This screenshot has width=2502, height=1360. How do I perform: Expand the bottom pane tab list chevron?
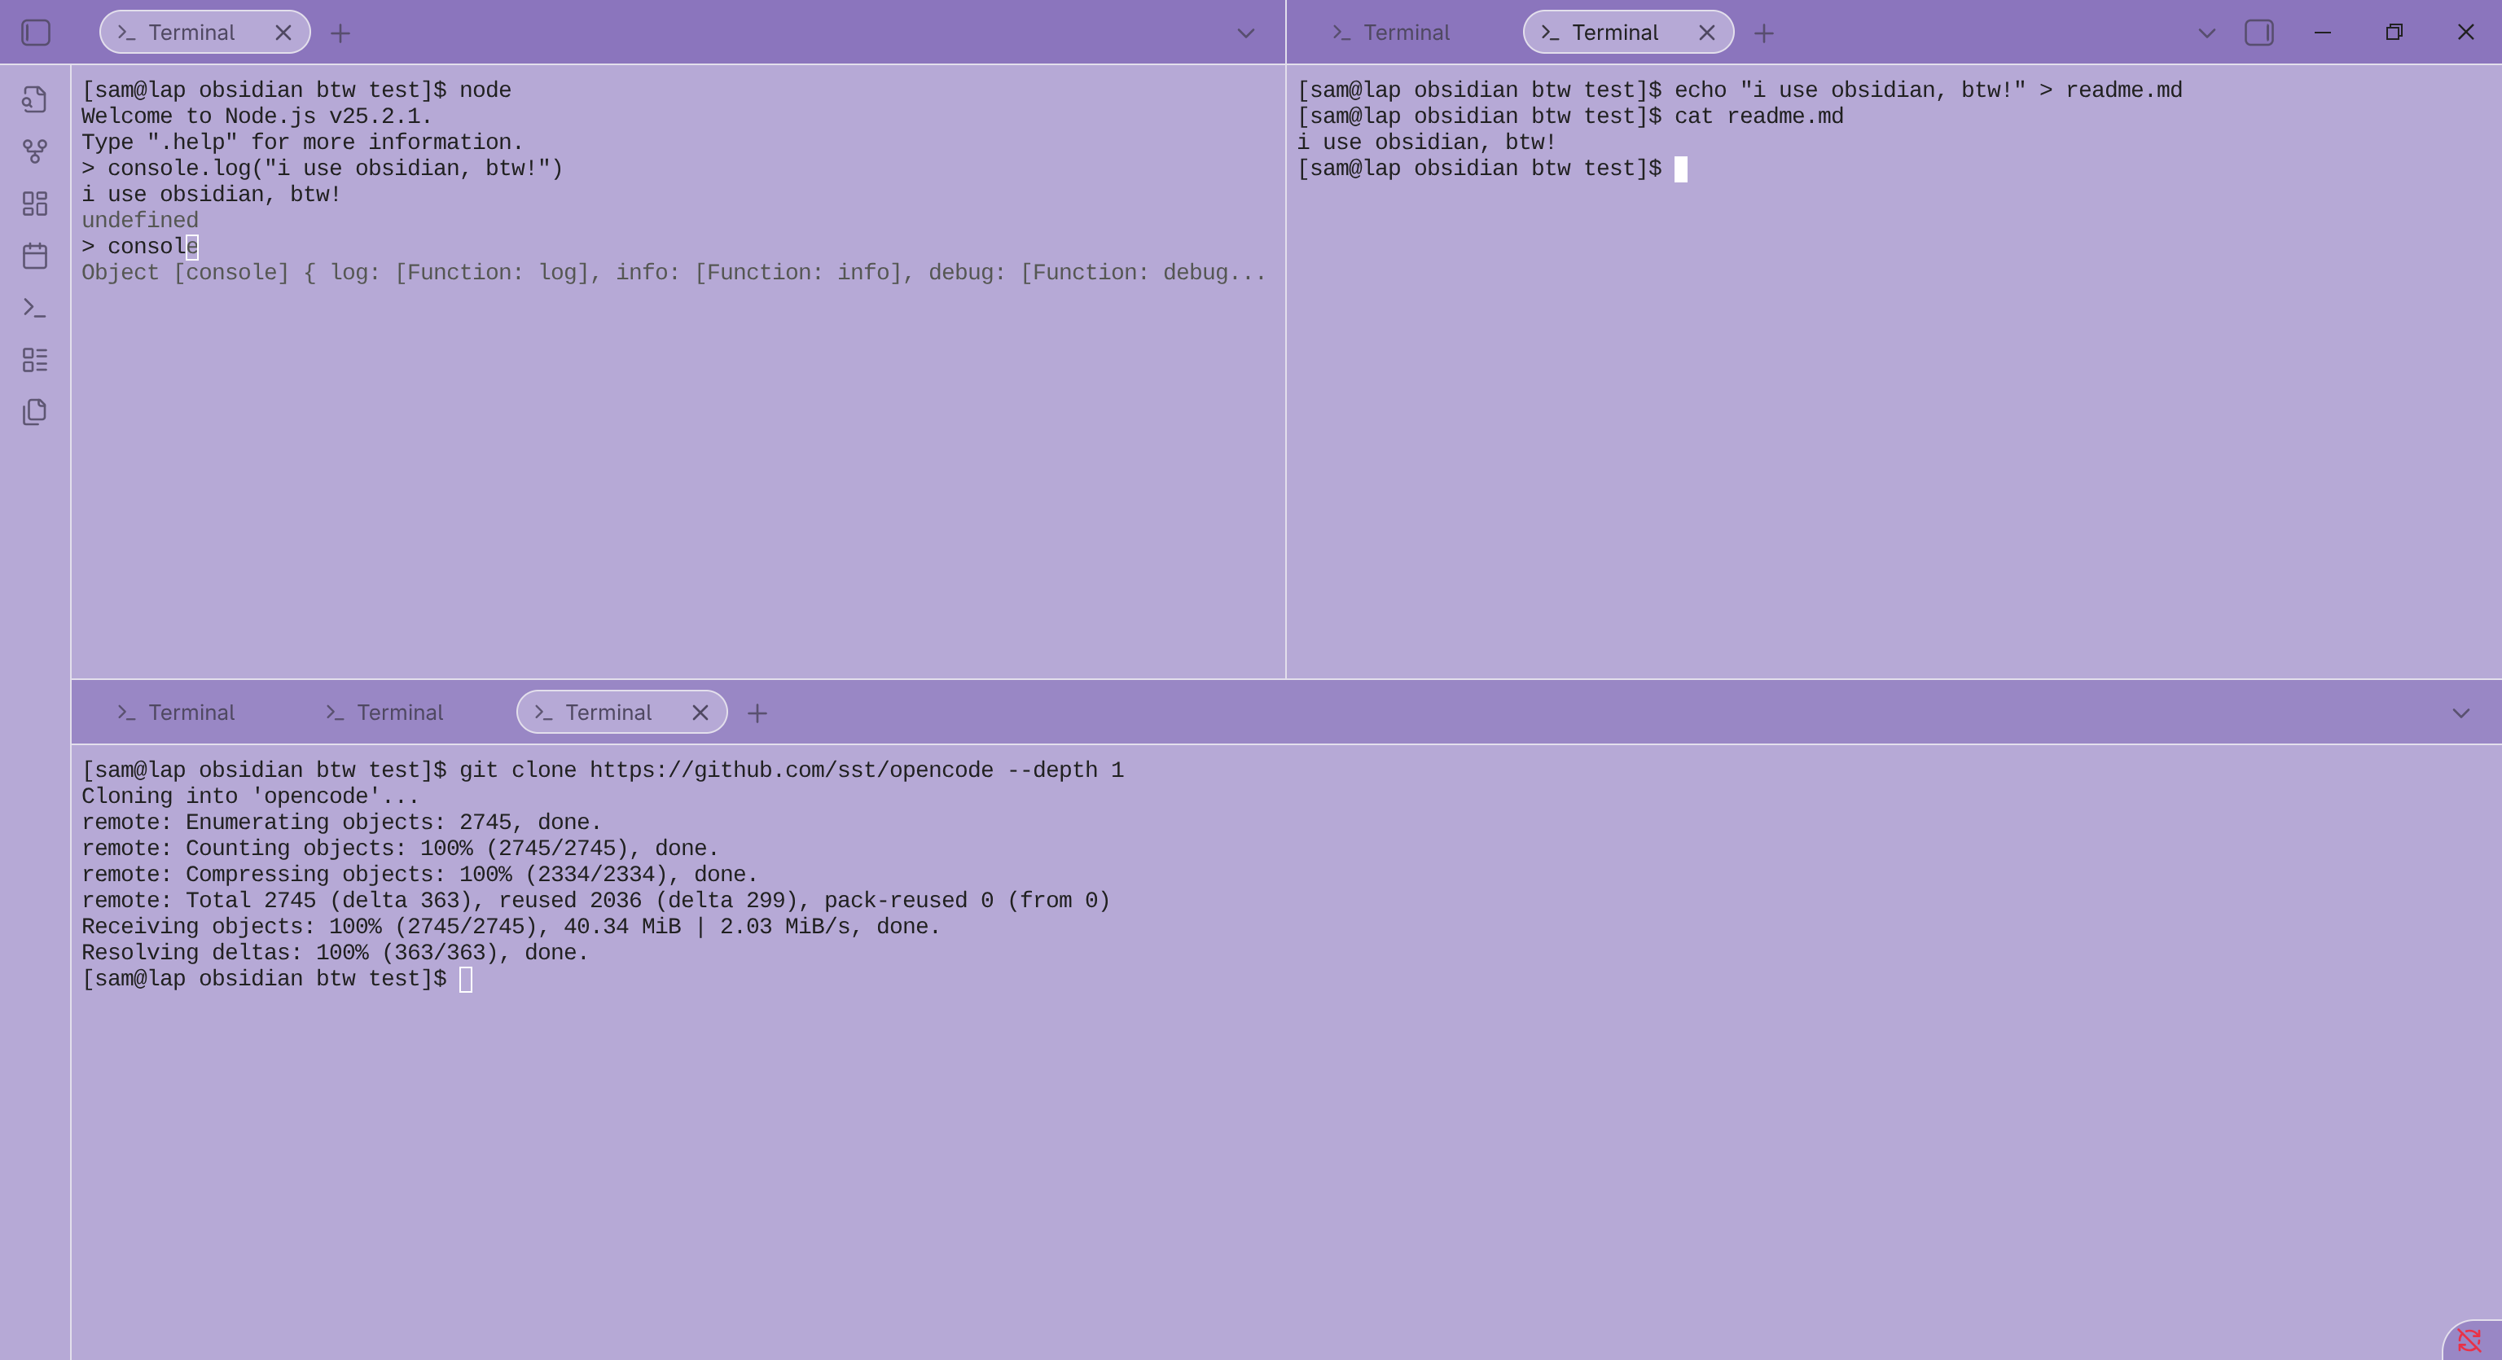(2460, 713)
